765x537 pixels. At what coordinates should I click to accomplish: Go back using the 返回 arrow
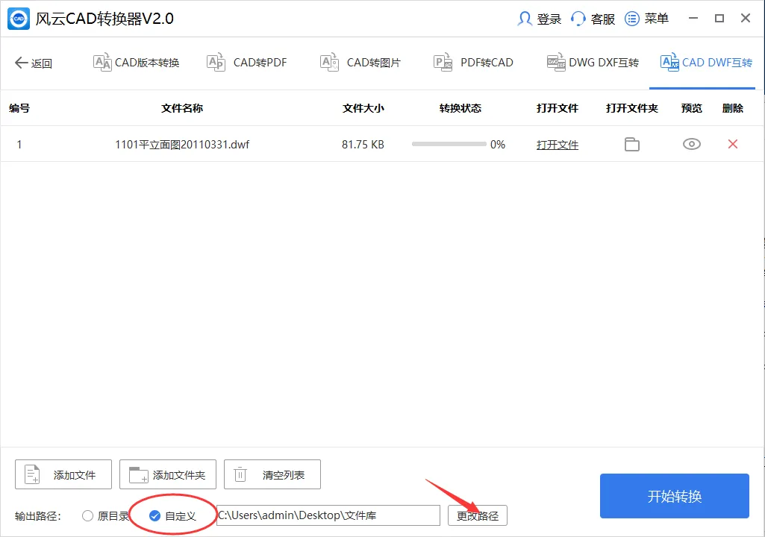(x=34, y=63)
